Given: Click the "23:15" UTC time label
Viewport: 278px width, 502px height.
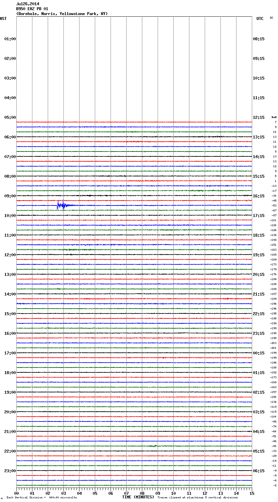Looking at the screenshot, I should (259, 333).
